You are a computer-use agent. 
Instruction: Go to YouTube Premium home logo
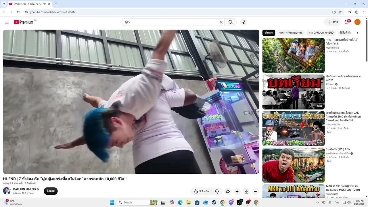point(24,22)
